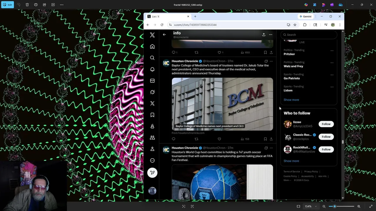Open Notifications bell in the X sidebar
Viewport: 376px width, 211px height.
152,69
